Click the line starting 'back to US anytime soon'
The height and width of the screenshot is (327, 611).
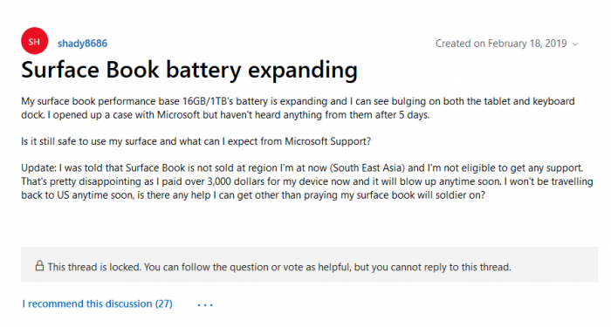pos(253,195)
